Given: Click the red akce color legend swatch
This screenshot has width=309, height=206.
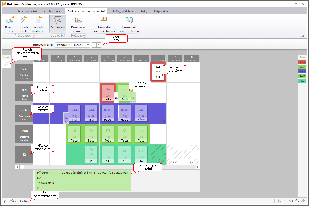Looking at the screenshot, I should [x=302, y=62].
